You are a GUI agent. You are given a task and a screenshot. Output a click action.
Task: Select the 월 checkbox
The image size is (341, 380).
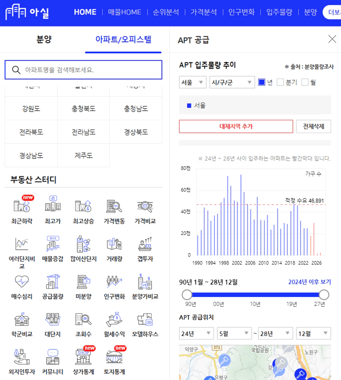click(305, 82)
